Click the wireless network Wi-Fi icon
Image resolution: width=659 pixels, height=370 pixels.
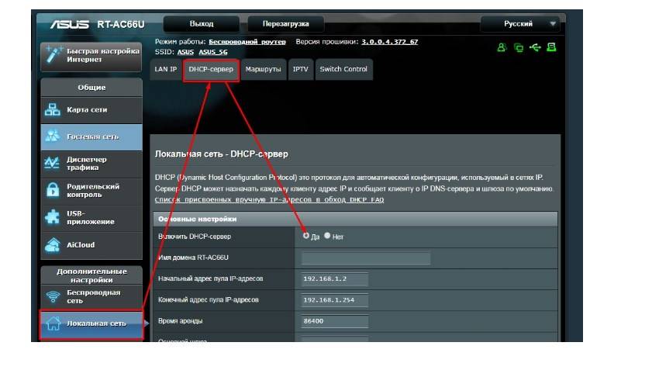pos(53,297)
